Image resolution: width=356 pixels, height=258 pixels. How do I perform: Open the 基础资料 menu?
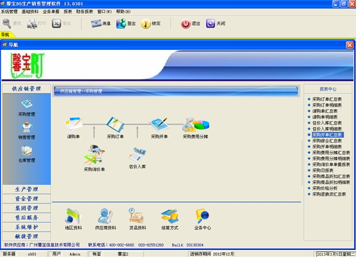click(x=30, y=11)
